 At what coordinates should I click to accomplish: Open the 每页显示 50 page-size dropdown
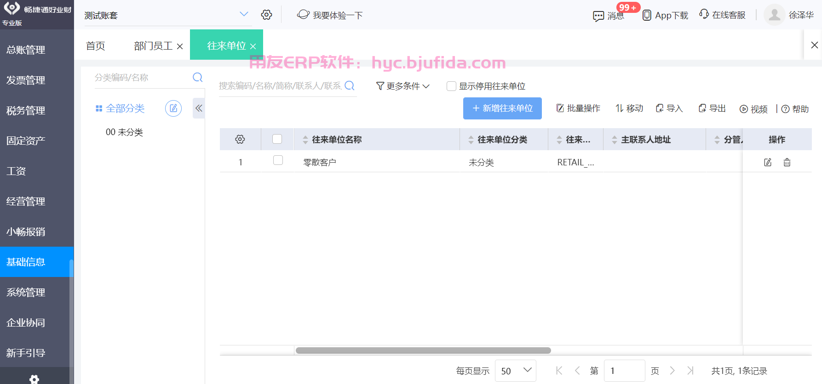coord(516,371)
